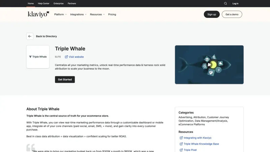The image size is (270, 152).
Task: Click the Triple Whale logo card
Action: click(x=38, y=57)
